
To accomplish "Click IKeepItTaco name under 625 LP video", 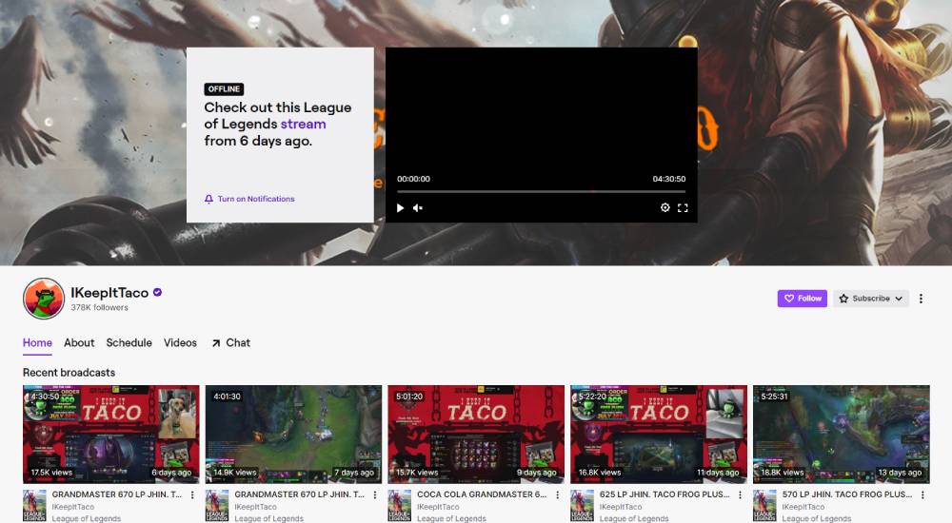I will pyautogui.click(x=621, y=507).
